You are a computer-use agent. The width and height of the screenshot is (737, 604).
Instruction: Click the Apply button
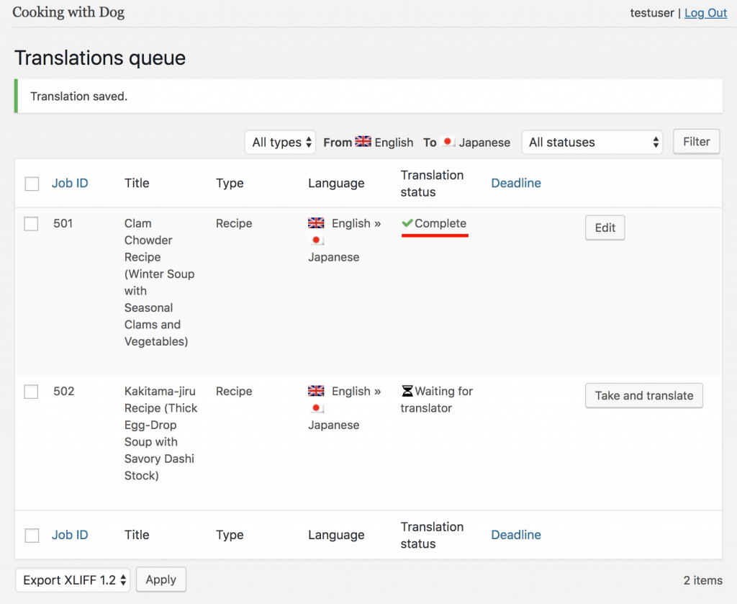click(160, 580)
